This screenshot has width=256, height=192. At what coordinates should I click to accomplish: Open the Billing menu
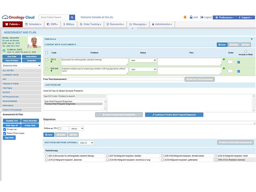click(69, 24)
